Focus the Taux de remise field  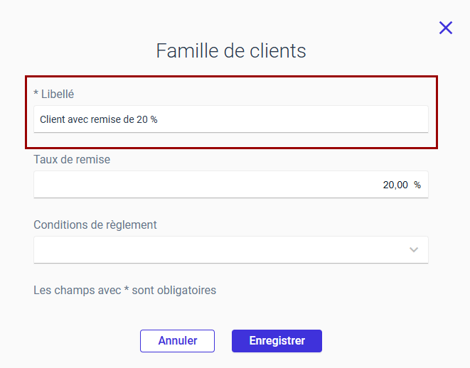(x=231, y=185)
